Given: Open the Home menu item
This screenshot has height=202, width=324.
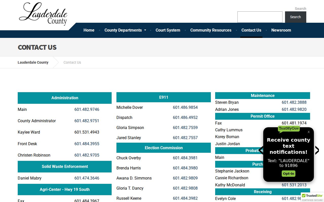Looking at the screenshot, I should 89,30.
